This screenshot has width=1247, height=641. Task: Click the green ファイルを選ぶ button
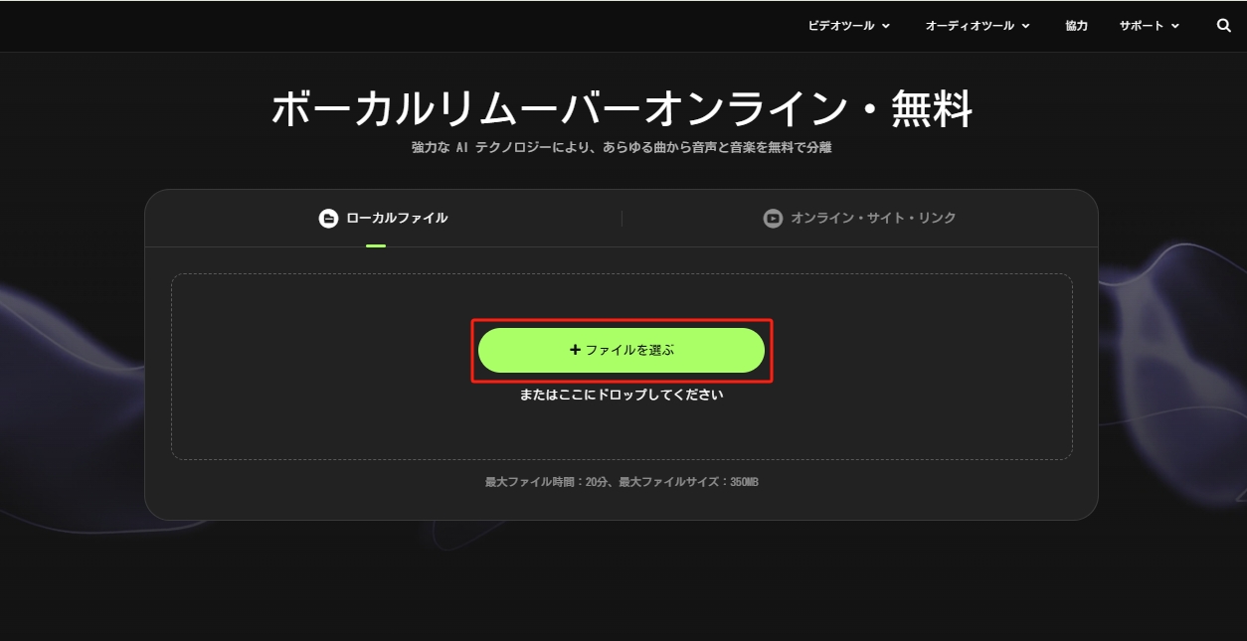tap(622, 350)
